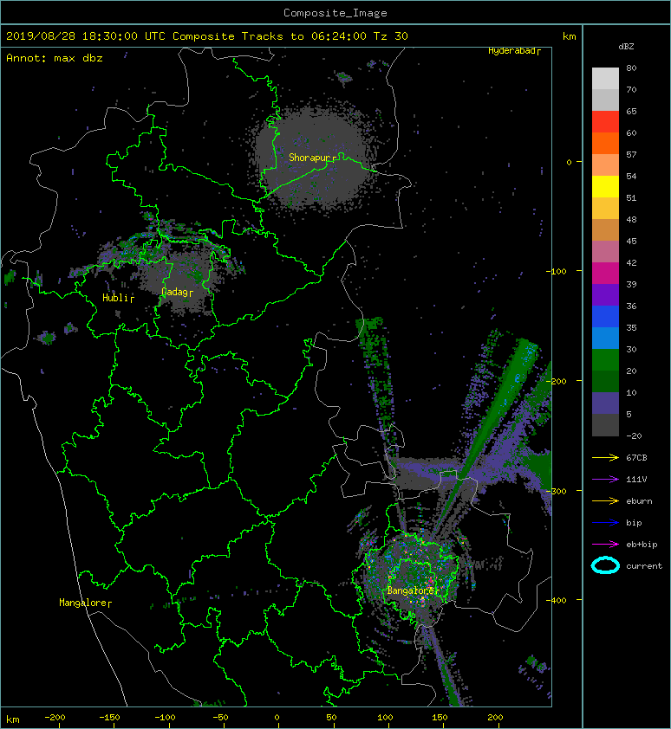
Task: Click the 67CB legend label
Action: (636, 458)
